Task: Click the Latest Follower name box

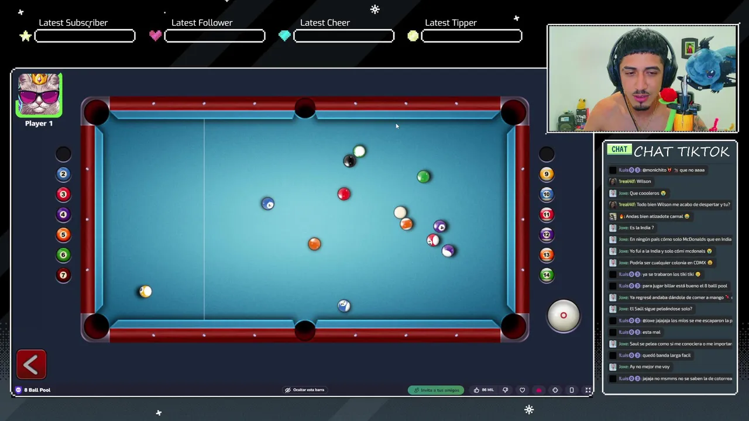Action: [x=215, y=36]
